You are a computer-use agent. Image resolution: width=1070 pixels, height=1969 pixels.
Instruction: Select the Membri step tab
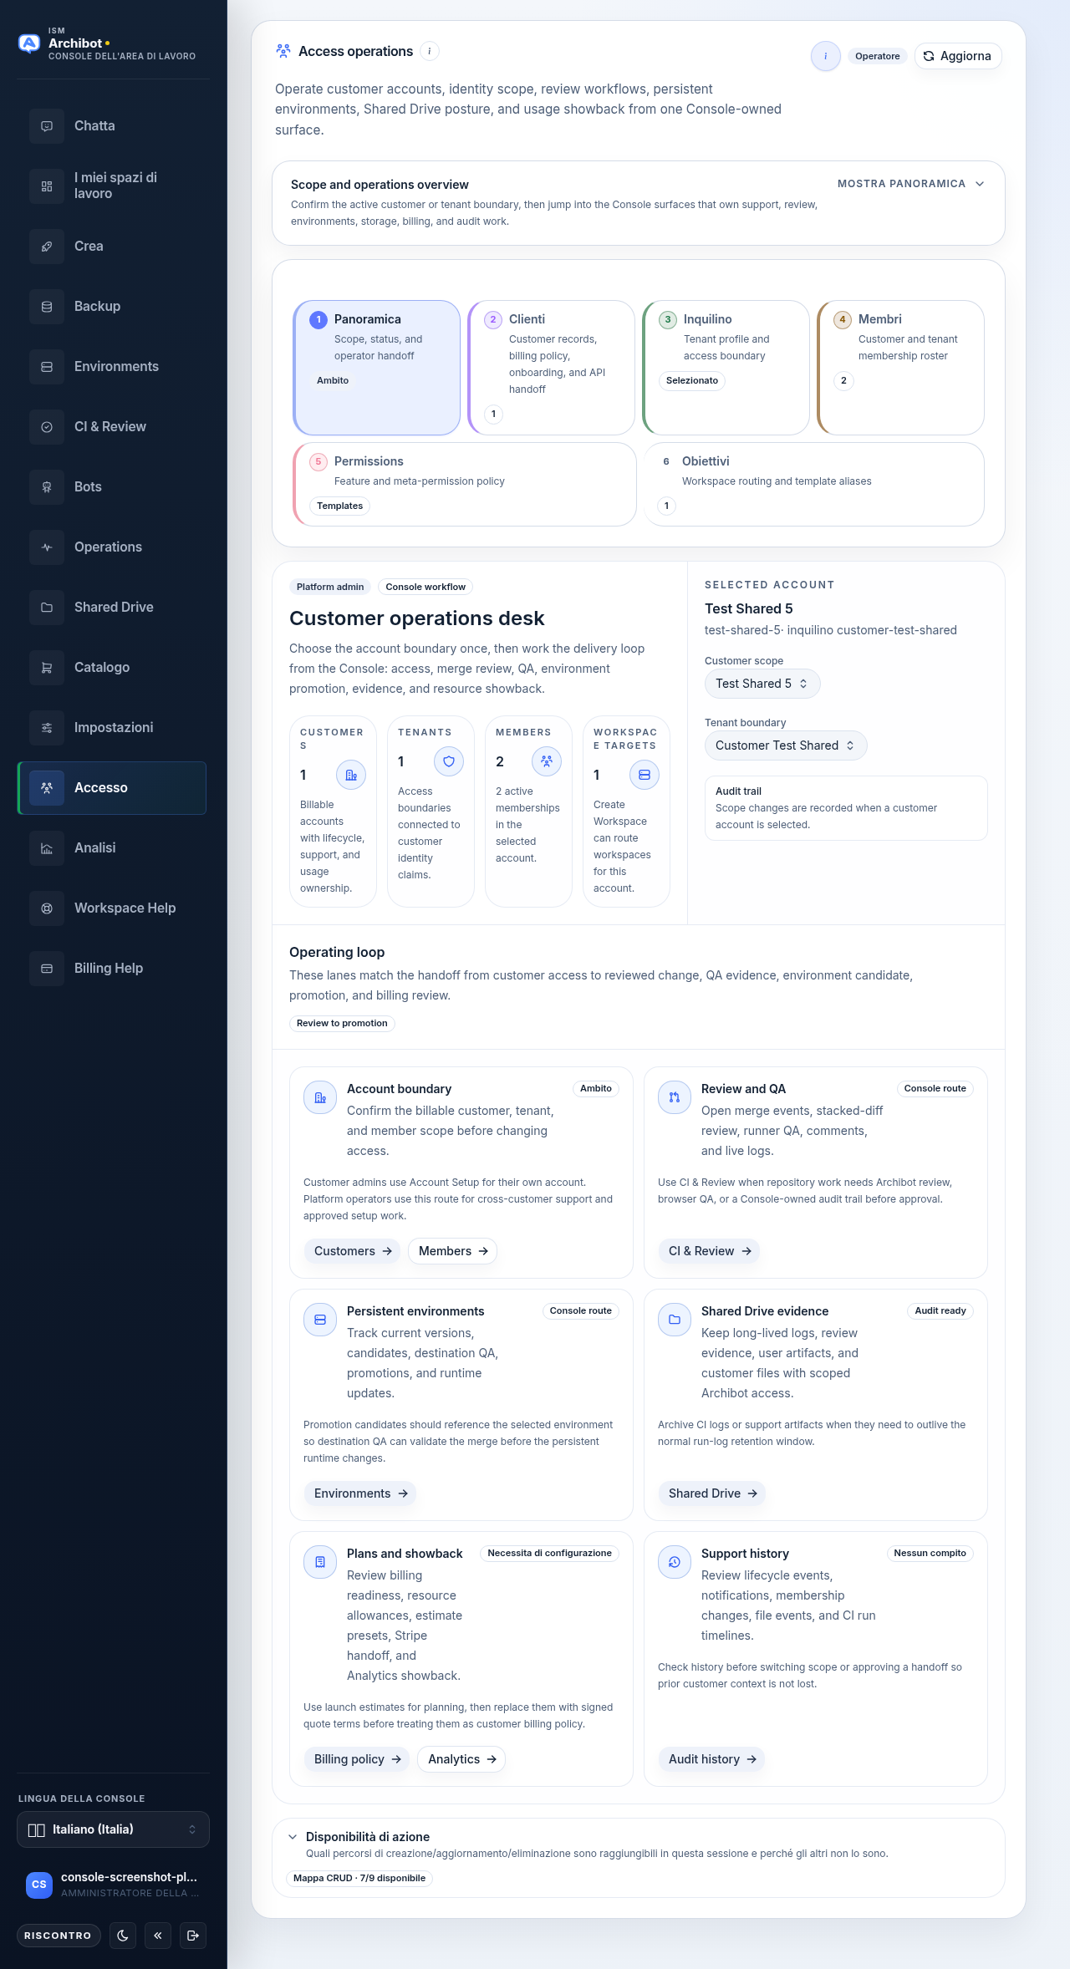click(901, 368)
